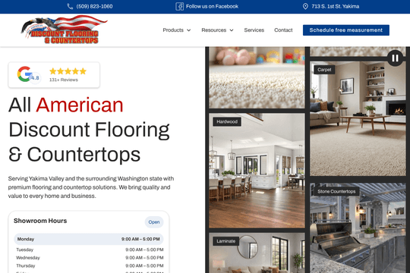Click the Carpet label tag
This screenshot has width=410, height=273.
tap(324, 70)
